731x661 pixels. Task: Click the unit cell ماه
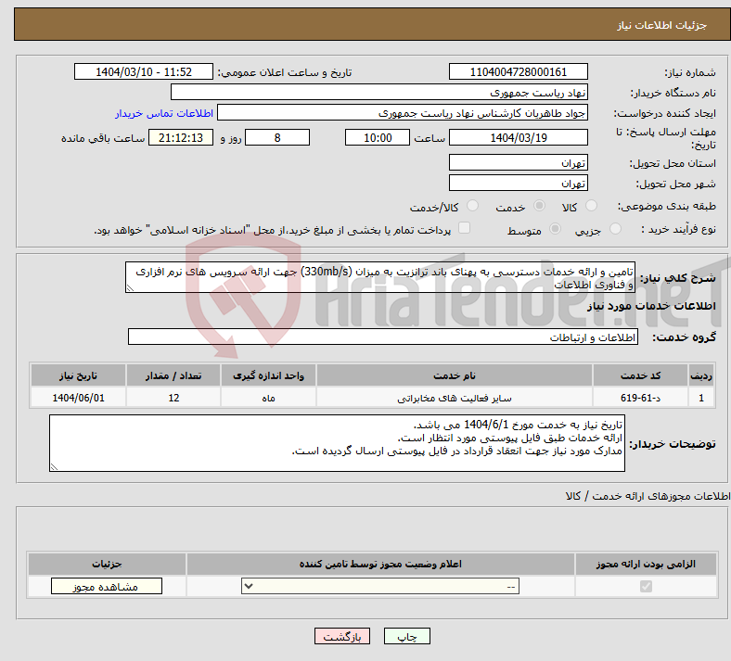point(268,398)
